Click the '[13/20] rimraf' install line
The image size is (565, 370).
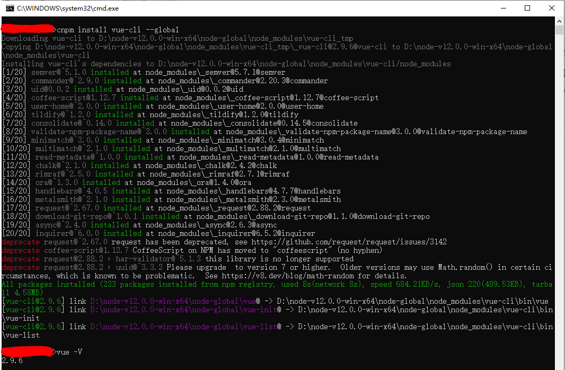[x=146, y=174]
